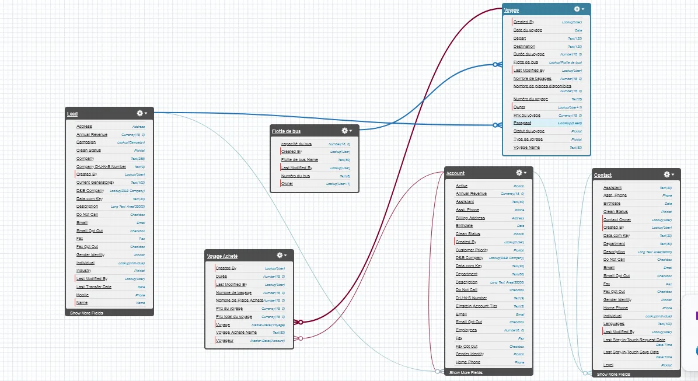Select Voyage Acheté Name field
Screen dimensions: 698x381
point(250,332)
